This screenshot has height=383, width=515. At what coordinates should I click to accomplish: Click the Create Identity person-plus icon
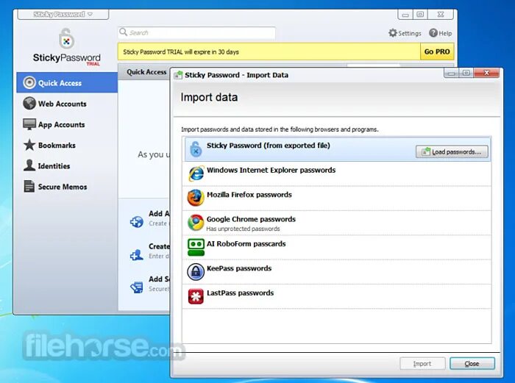(x=137, y=254)
